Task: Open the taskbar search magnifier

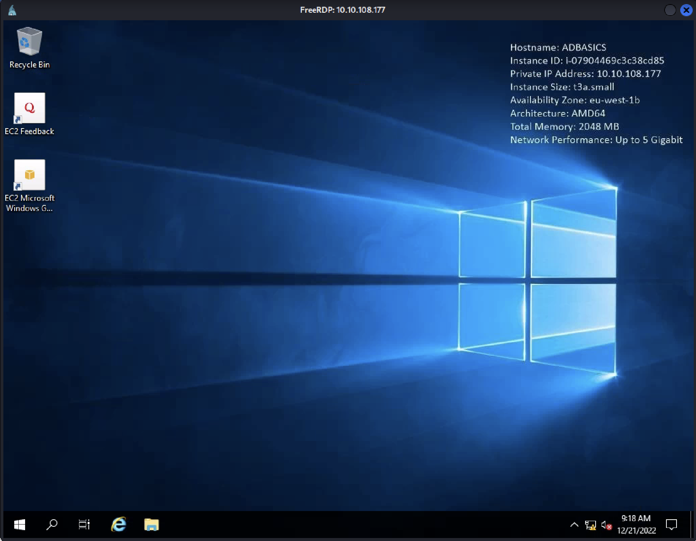Action: (52, 525)
